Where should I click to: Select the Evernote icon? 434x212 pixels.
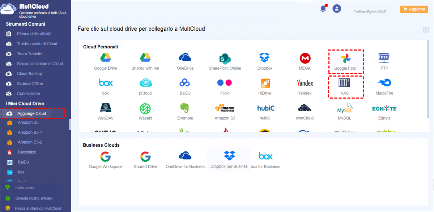(185, 108)
